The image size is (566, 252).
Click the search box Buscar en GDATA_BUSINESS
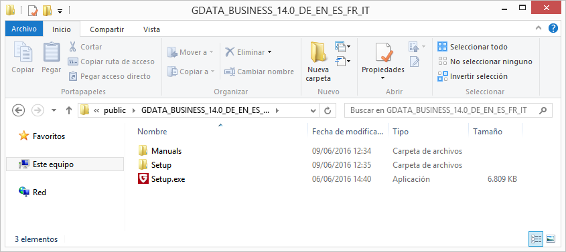pos(448,110)
